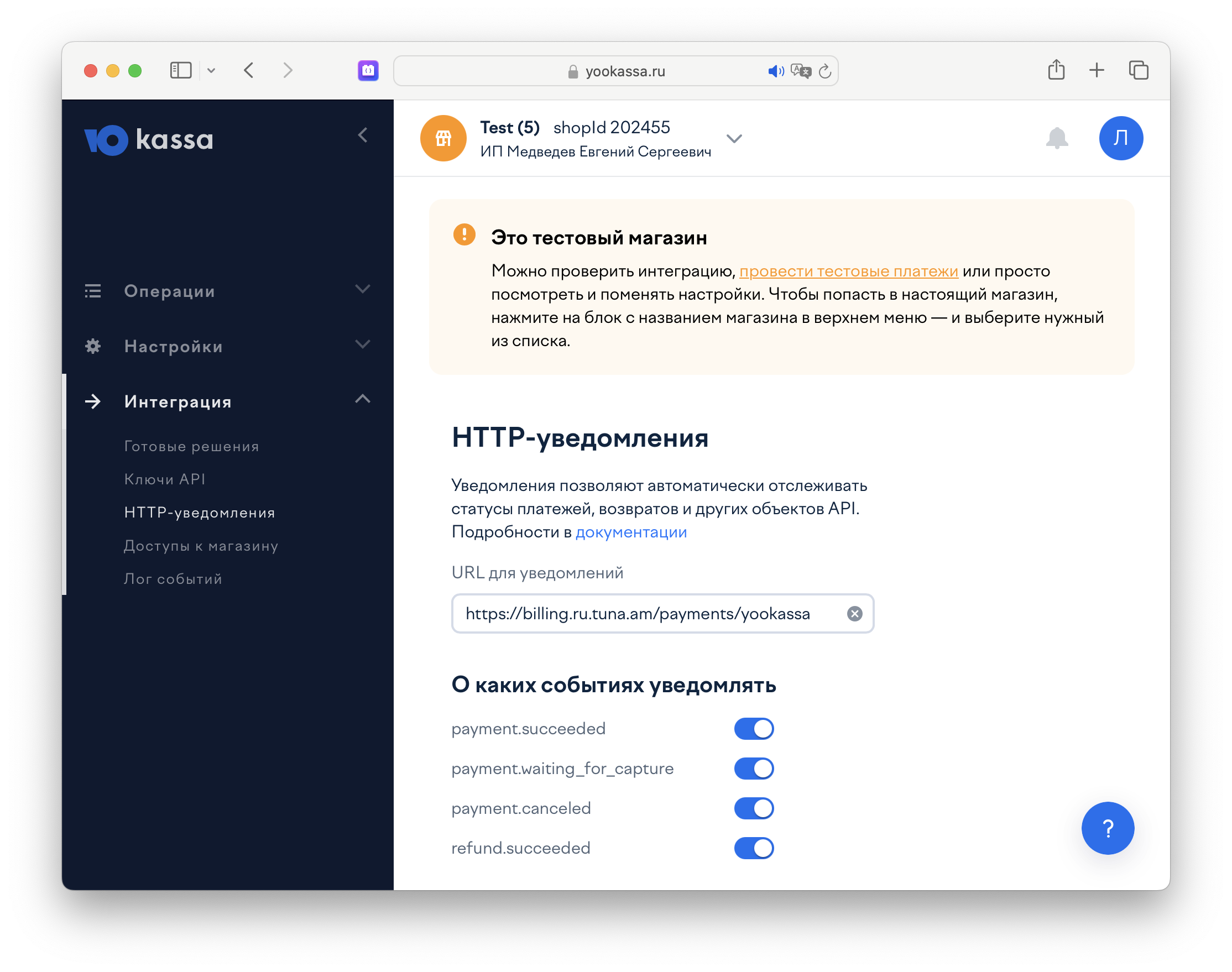Click the orange shop storefront icon

pyautogui.click(x=443, y=138)
